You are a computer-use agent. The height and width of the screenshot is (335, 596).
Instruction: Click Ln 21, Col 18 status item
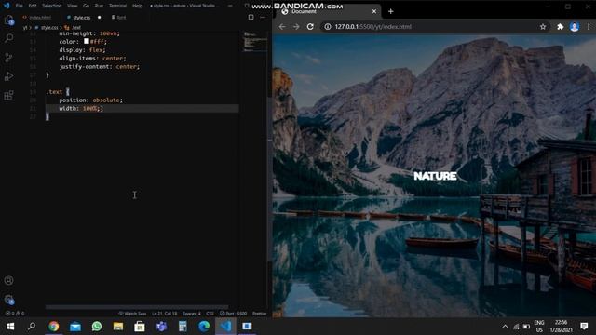(165, 314)
